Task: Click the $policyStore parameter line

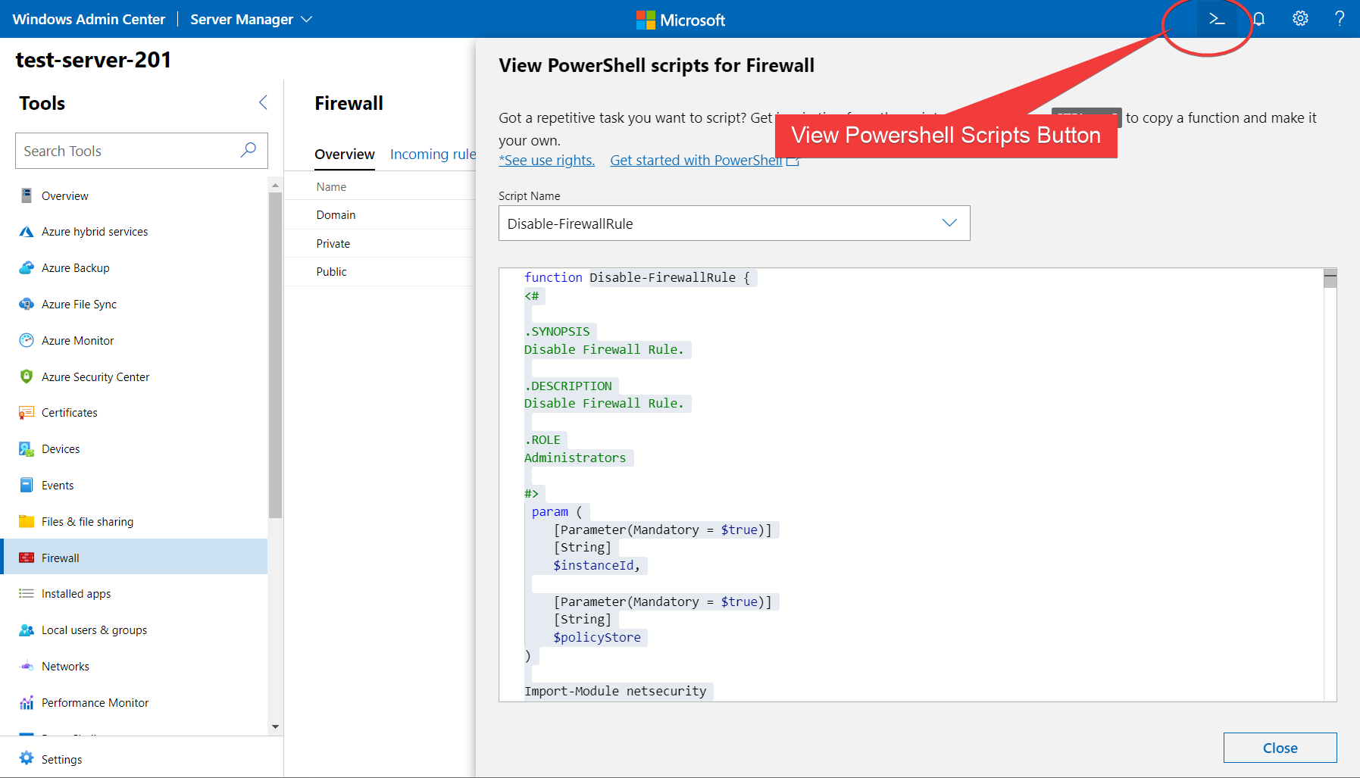Action: point(597,637)
